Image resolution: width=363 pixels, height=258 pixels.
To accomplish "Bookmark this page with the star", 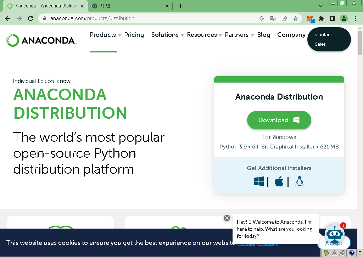I will point(296,18).
